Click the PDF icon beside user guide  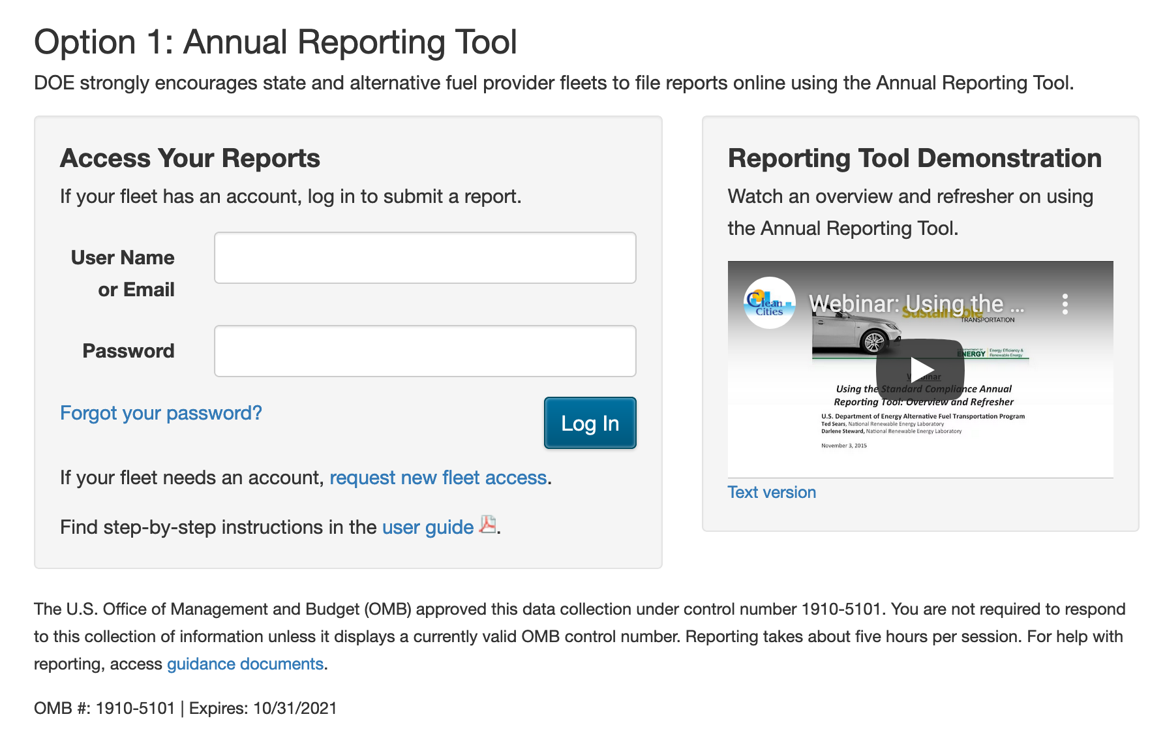click(487, 525)
